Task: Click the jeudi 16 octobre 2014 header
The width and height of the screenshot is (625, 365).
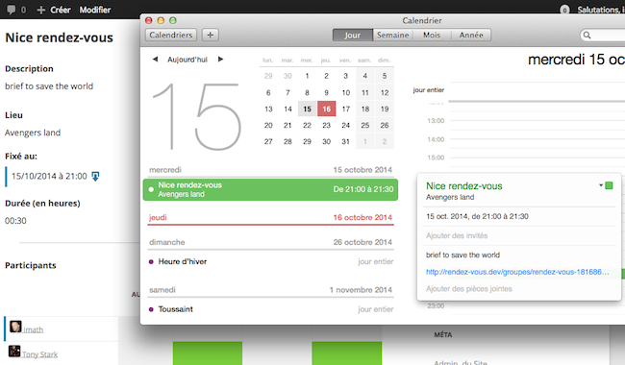Action: 270,217
